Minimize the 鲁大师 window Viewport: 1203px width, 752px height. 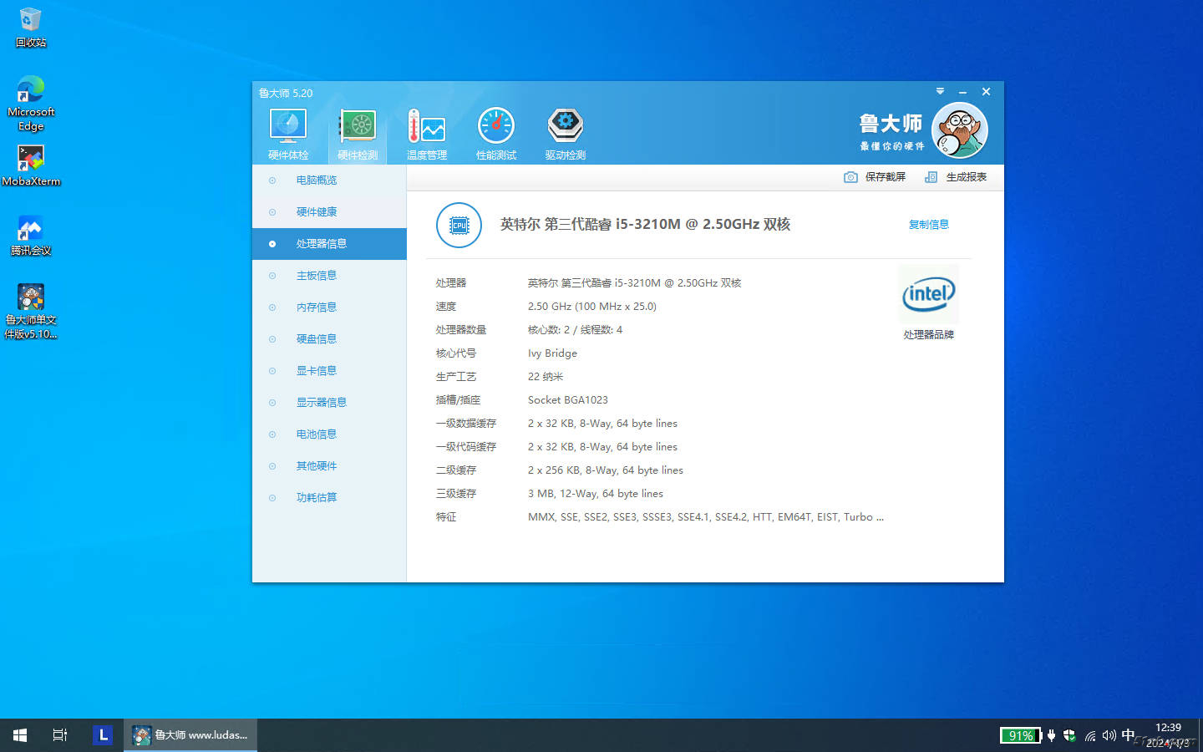click(962, 92)
